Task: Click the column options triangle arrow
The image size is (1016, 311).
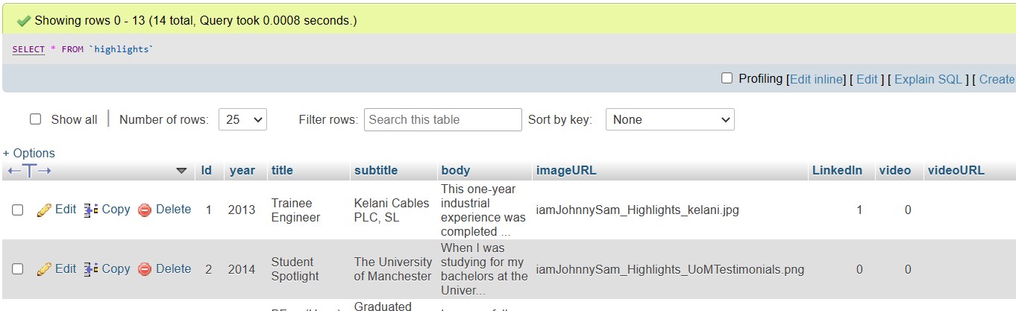Action: click(181, 171)
